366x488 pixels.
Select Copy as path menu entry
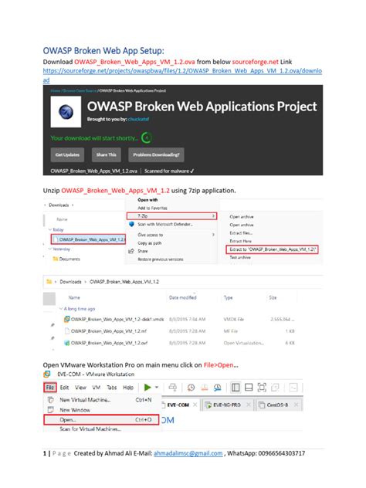coord(149,243)
